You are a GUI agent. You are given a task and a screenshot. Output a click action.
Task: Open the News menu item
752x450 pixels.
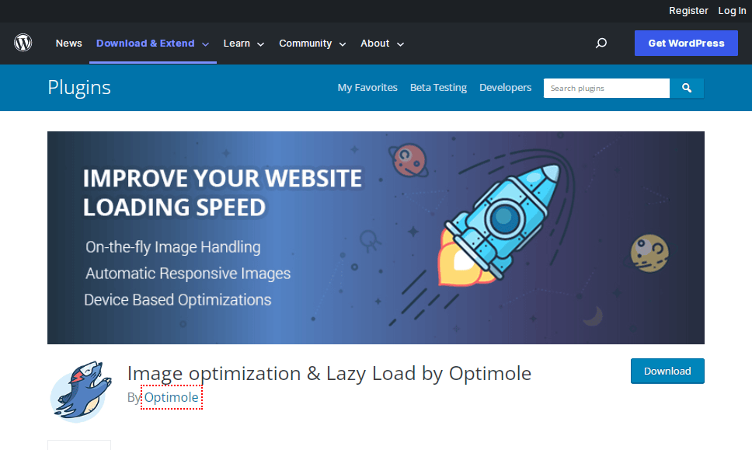(68, 44)
